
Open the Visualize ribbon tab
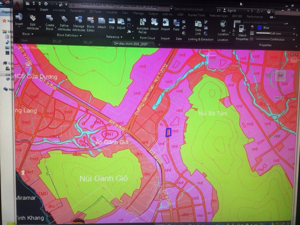[112, 12]
